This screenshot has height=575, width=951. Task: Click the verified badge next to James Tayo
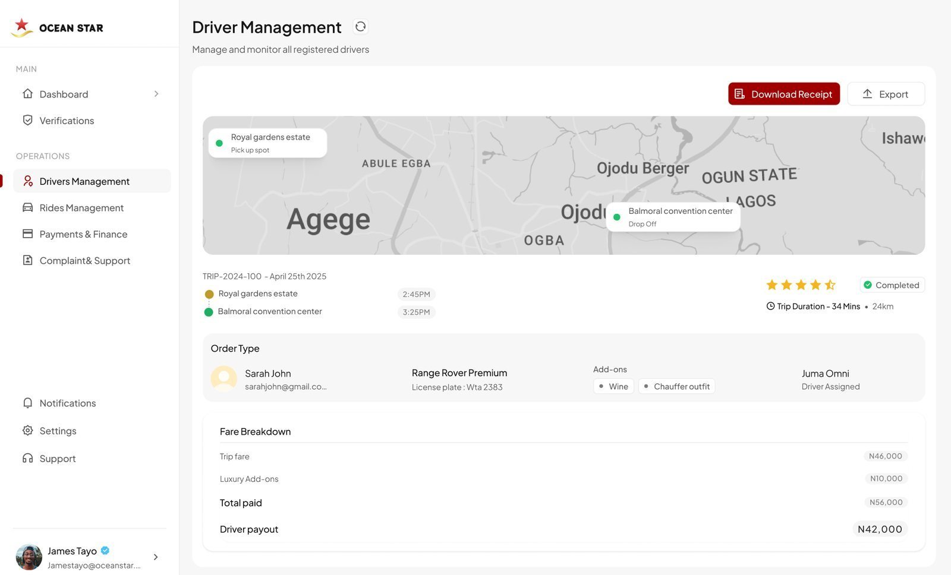point(105,551)
